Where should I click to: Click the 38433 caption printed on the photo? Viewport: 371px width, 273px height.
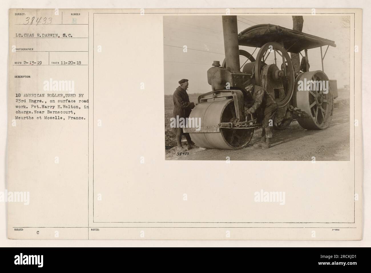183,154
